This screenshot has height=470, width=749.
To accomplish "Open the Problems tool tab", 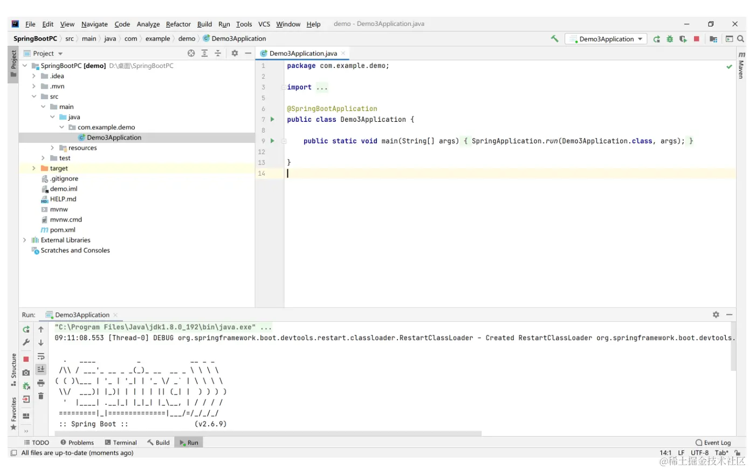I will point(77,443).
